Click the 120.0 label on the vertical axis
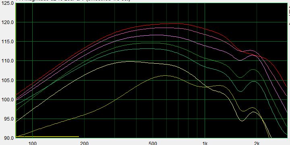This screenshot has height=145, width=290. [8, 22]
